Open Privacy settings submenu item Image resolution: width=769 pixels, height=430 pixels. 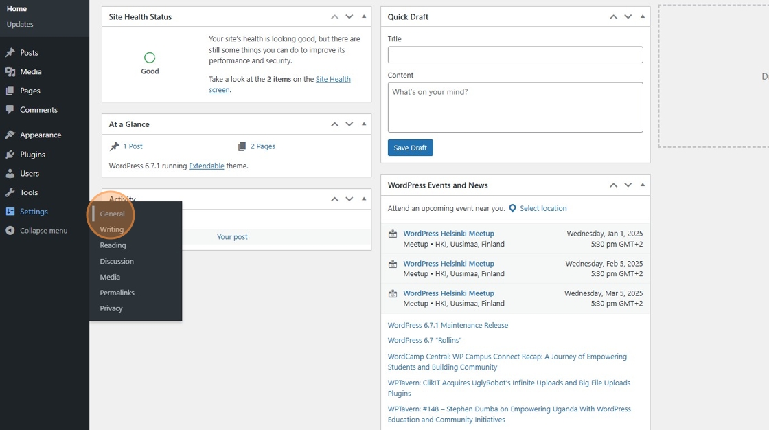click(111, 308)
